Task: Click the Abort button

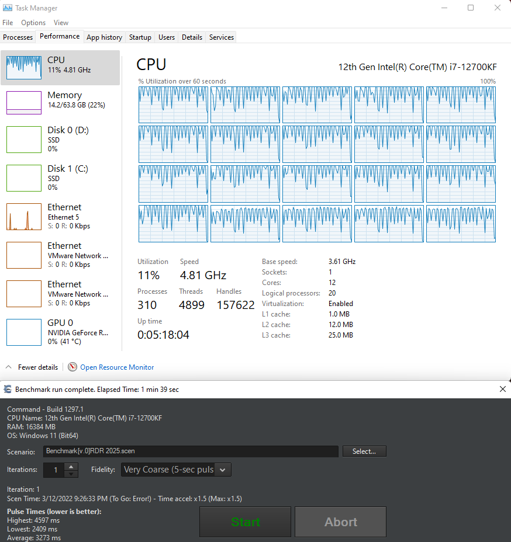Action: pyautogui.click(x=340, y=522)
